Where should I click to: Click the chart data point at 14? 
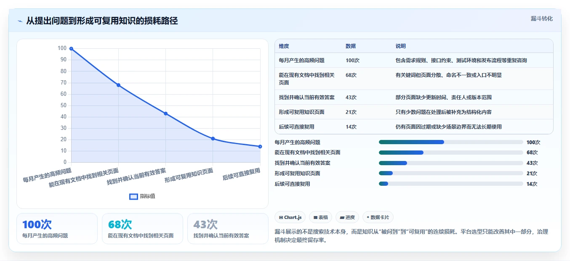coord(260,146)
